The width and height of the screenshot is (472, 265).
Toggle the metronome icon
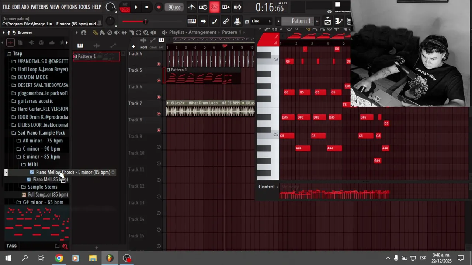pyautogui.click(x=192, y=7)
